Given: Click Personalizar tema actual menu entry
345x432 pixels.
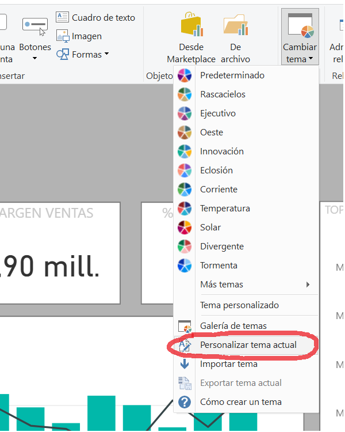Looking at the screenshot, I should pos(246,345).
